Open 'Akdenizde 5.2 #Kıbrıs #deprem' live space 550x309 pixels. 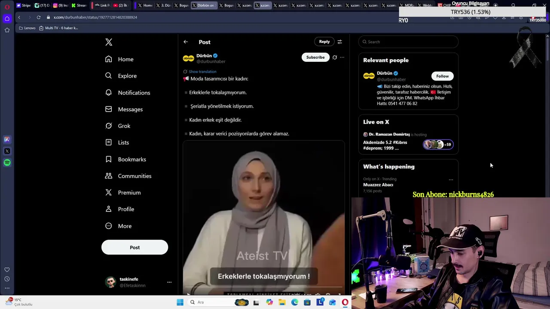(385, 145)
